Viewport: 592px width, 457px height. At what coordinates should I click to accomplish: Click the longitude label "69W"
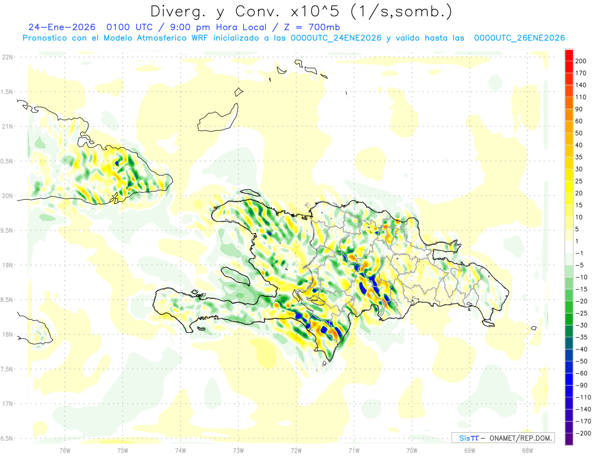(470, 451)
